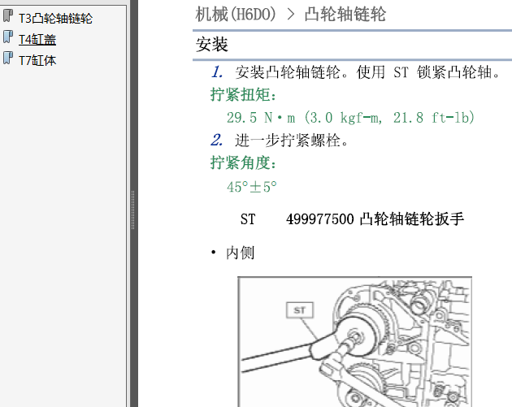Screen dimensions: 512x407
Task: Open the T4缸盖 bookmark
Action: [x=37, y=40]
